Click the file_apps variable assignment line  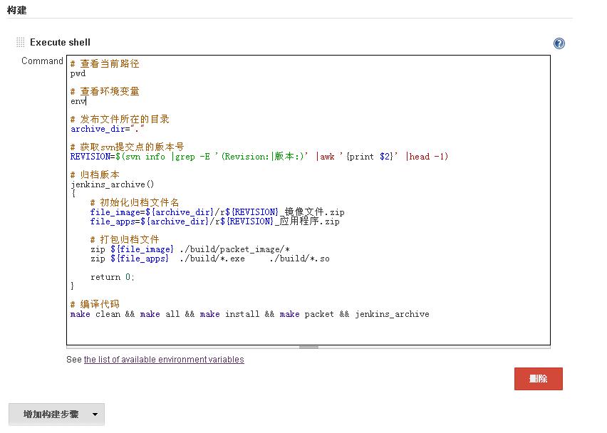click(x=214, y=221)
